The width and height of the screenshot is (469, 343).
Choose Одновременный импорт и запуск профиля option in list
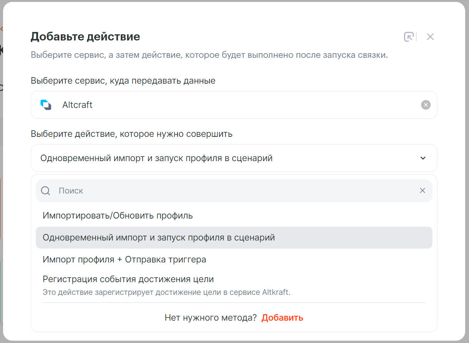[234, 237]
